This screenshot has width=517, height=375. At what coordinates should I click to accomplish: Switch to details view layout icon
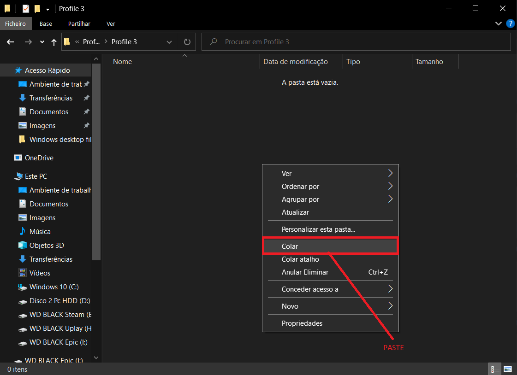point(493,369)
